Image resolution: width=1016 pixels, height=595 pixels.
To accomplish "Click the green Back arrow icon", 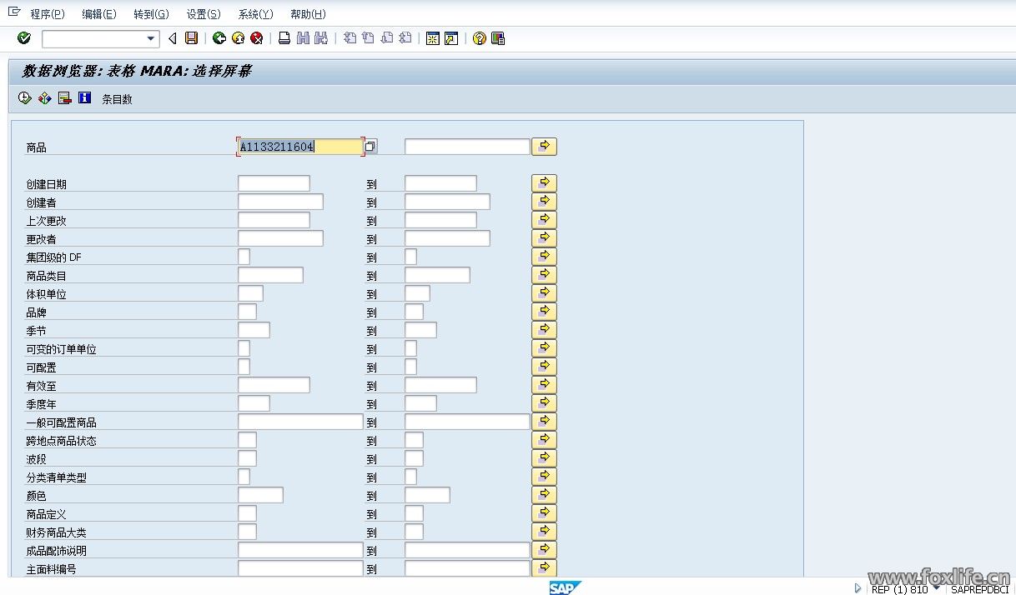I will pos(219,38).
